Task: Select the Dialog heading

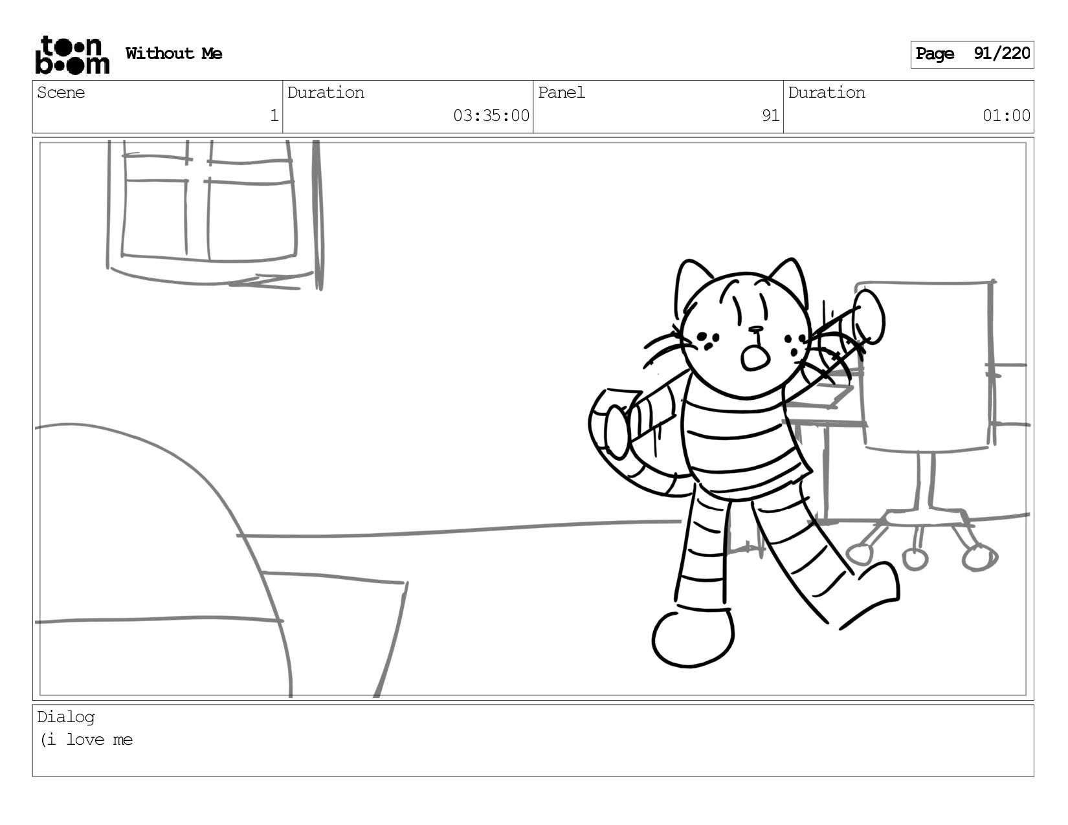Action: click(66, 717)
